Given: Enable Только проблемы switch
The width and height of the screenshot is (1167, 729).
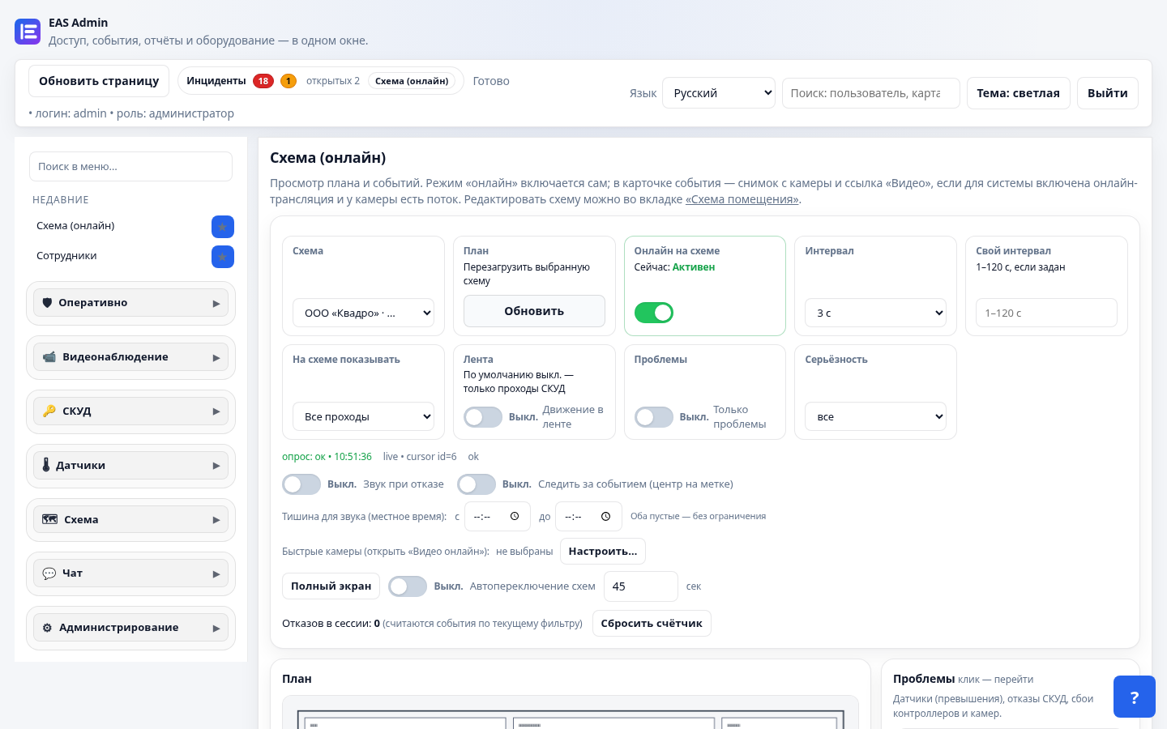Looking at the screenshot, I should point(654,417).
